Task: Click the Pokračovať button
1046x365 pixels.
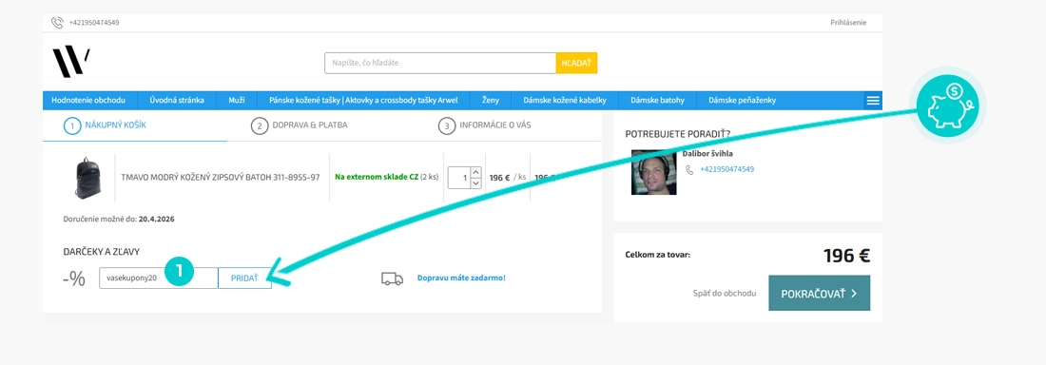Action: pos(819,293)
